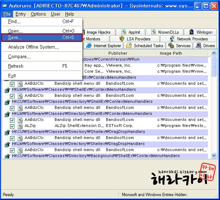The height and width of the screenshot is (200, 220).
Task: Switch to Drivers tab
Action: (x=205, y=45)
